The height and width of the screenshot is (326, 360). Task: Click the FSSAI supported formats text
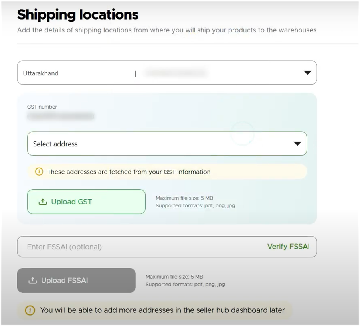point(185,284)
